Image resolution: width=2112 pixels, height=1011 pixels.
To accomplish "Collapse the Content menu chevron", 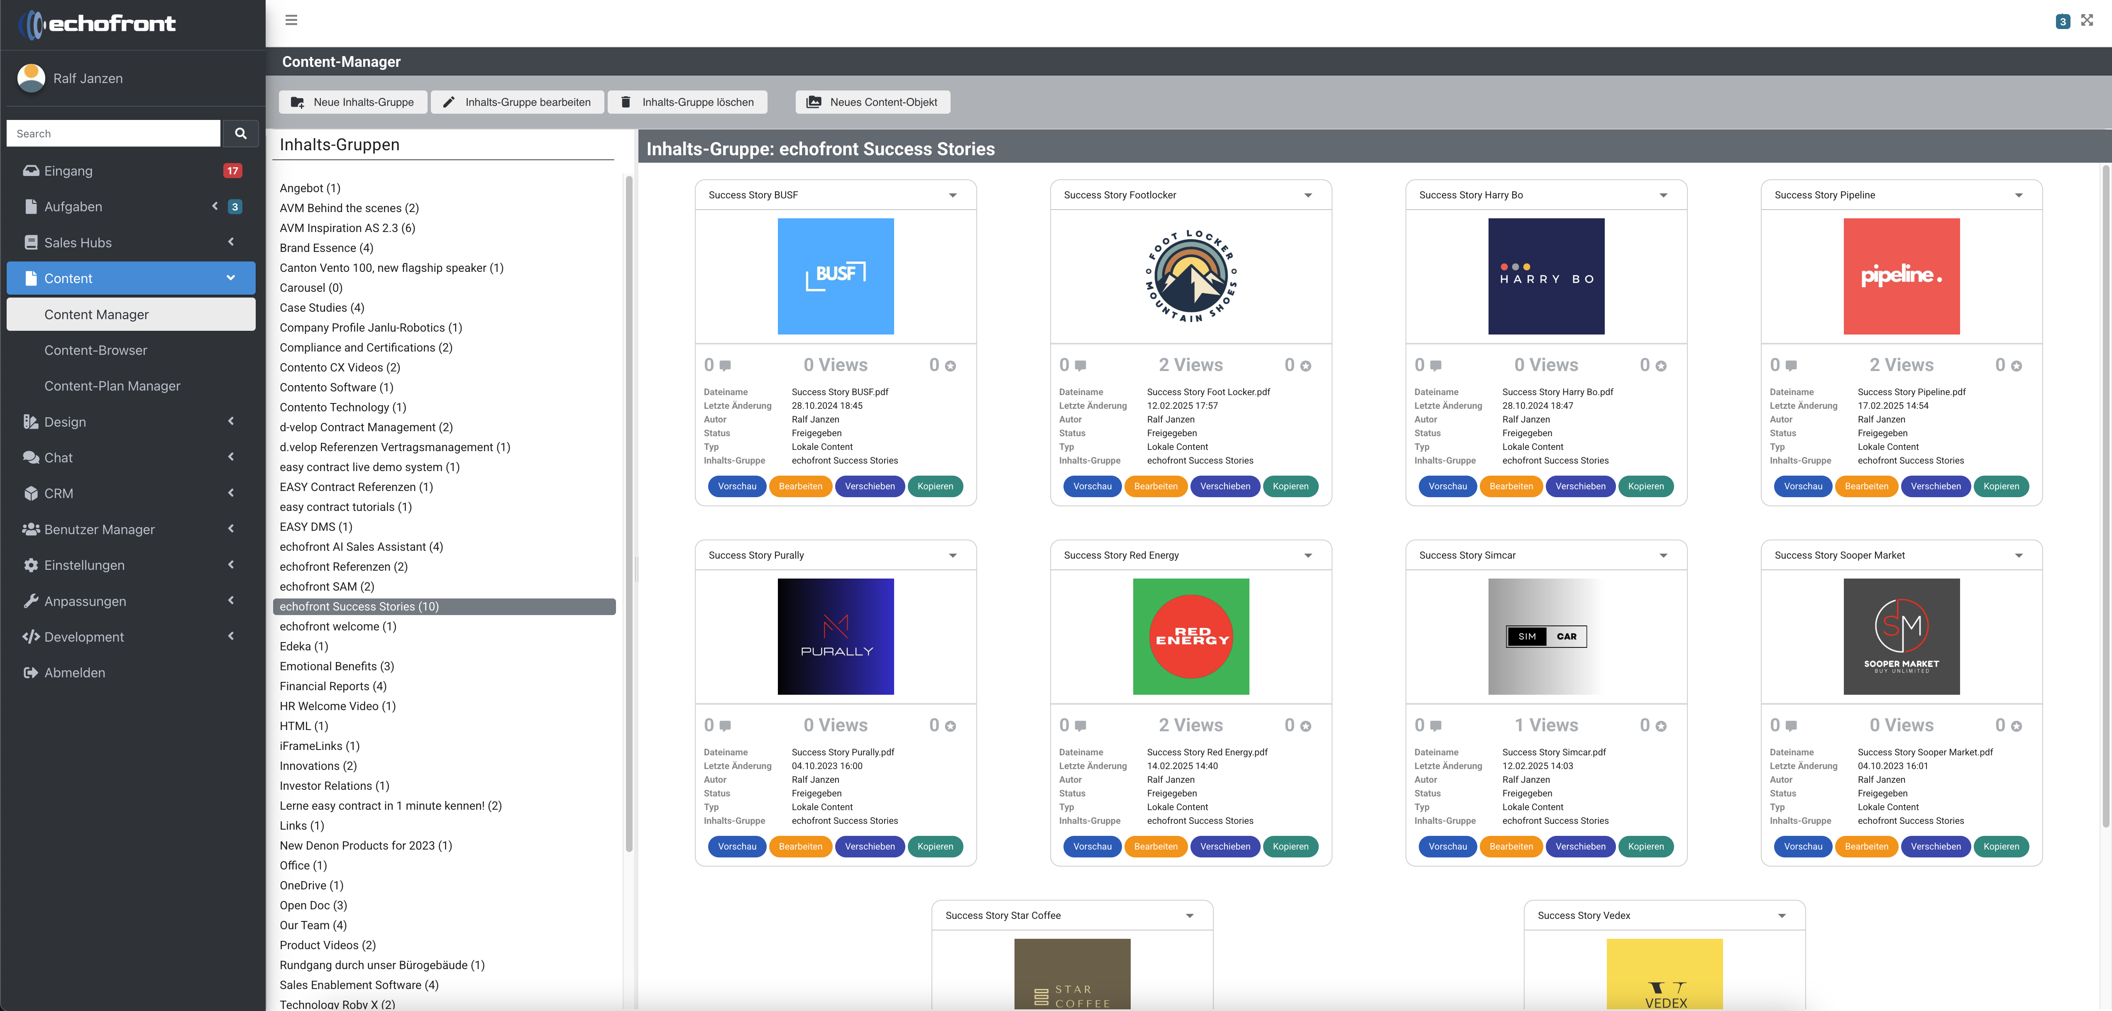I will [231, 278].
